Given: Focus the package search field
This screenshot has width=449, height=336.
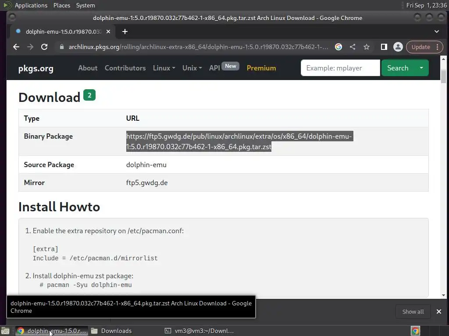Looking at the screenshot, I should [x=340, y=68].
